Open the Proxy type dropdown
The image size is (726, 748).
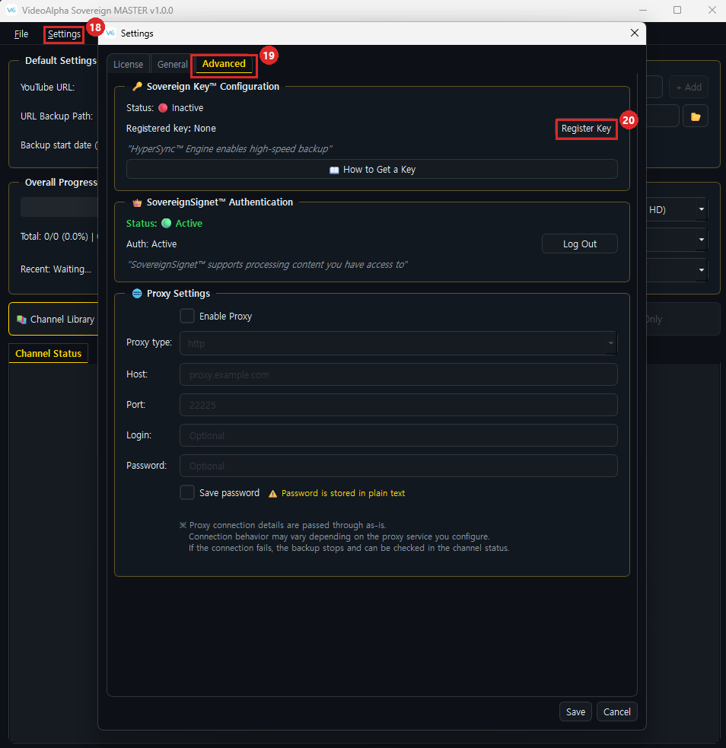398,343
